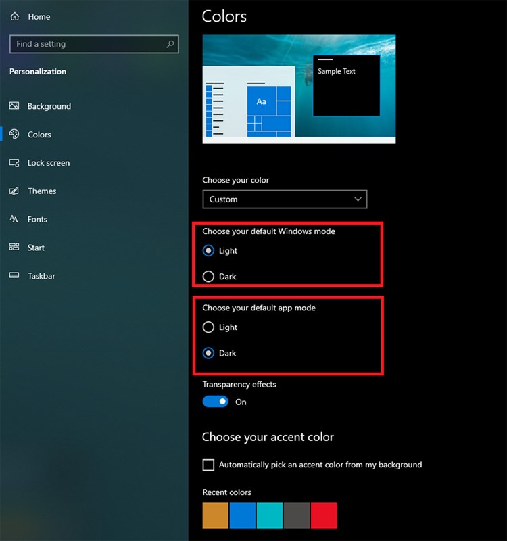The width and height of the screenshot is (507, 541).
Task: Check Automatically pick an accent color
Action: tap(208, 465)
